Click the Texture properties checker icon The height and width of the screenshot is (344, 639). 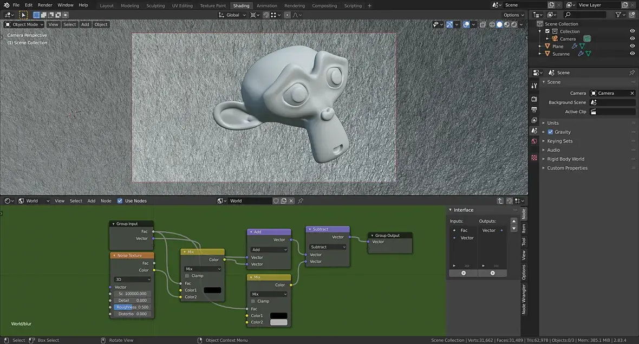tap(534, 158)
